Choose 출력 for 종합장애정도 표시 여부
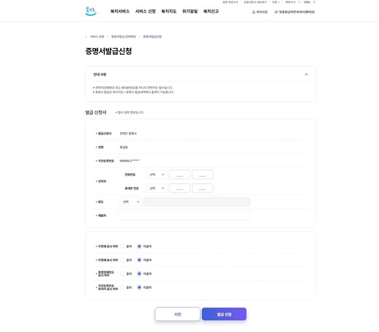The width and height of the screenshot is (379, 332). click(x=123, y=274)
